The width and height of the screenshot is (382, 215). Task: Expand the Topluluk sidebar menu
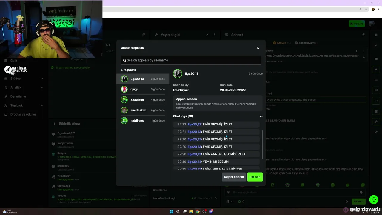[24, 105]
